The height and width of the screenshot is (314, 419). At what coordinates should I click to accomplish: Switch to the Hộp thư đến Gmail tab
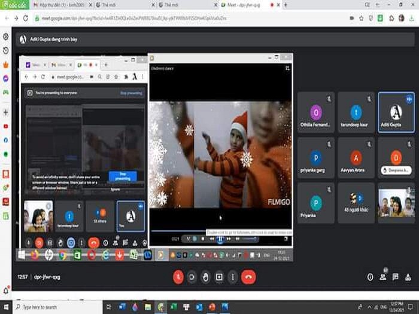pyautogui.click(x=61, y=5)
